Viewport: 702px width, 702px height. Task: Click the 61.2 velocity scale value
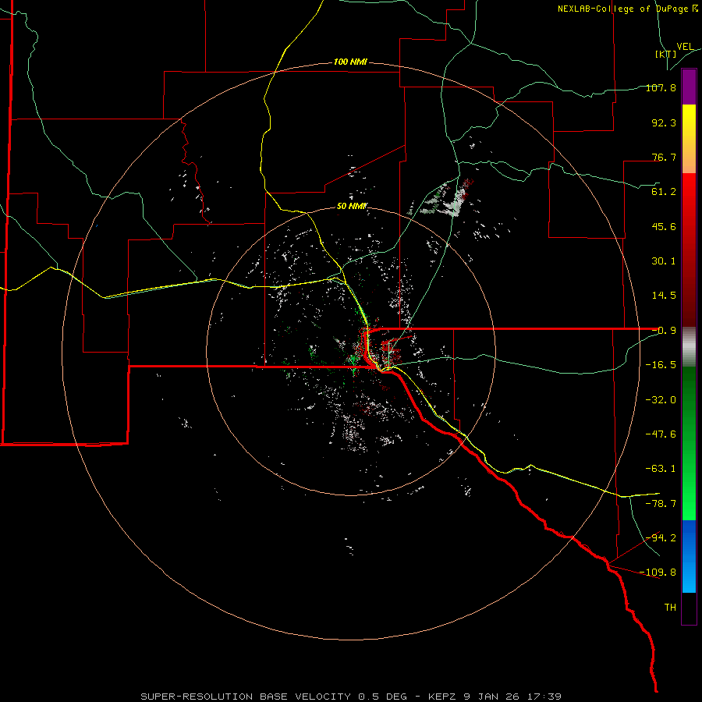(664, 192)
